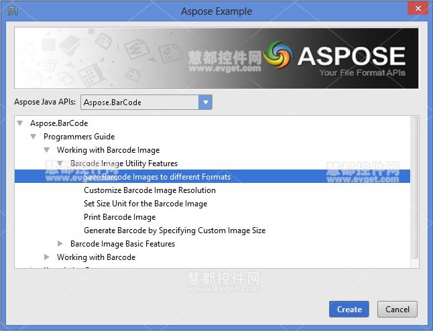Viewport: 433px width, 331px height.
Task: Select the Barcode Image Basic Features row
Action: [x=123, y=244]
